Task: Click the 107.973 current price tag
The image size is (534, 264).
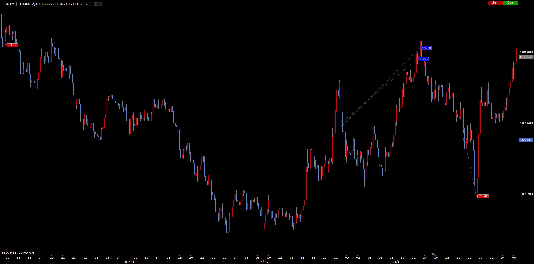Action: [526, 57]
